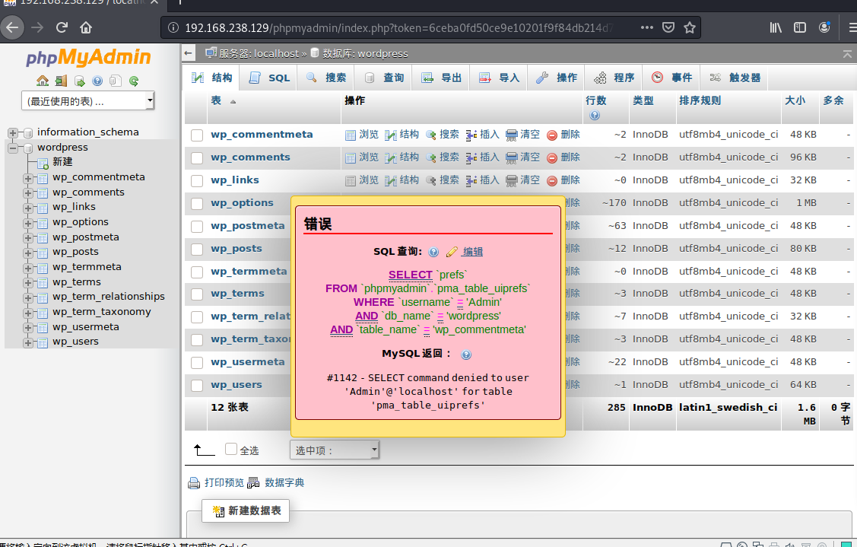Open the SQL tab
Viewport: 857px width, 547px height.
pos(269,78)
